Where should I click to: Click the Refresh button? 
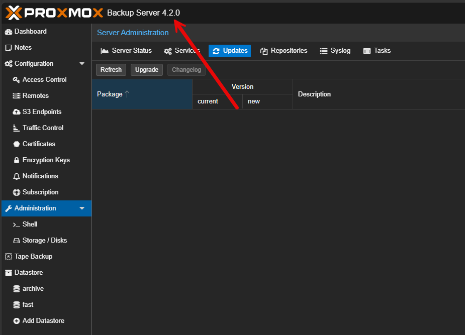pyautogui.click(x=111, y=70)
